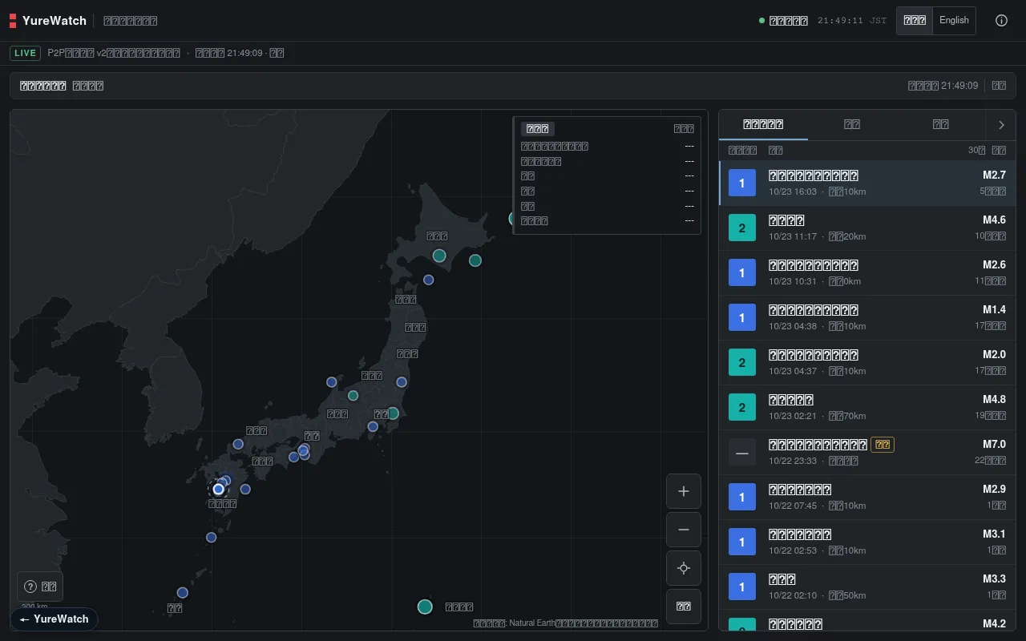Click the green LIVE status badge
Image resolution: width=1026 pixels, height=641 pixels.
tap(26, 53)
